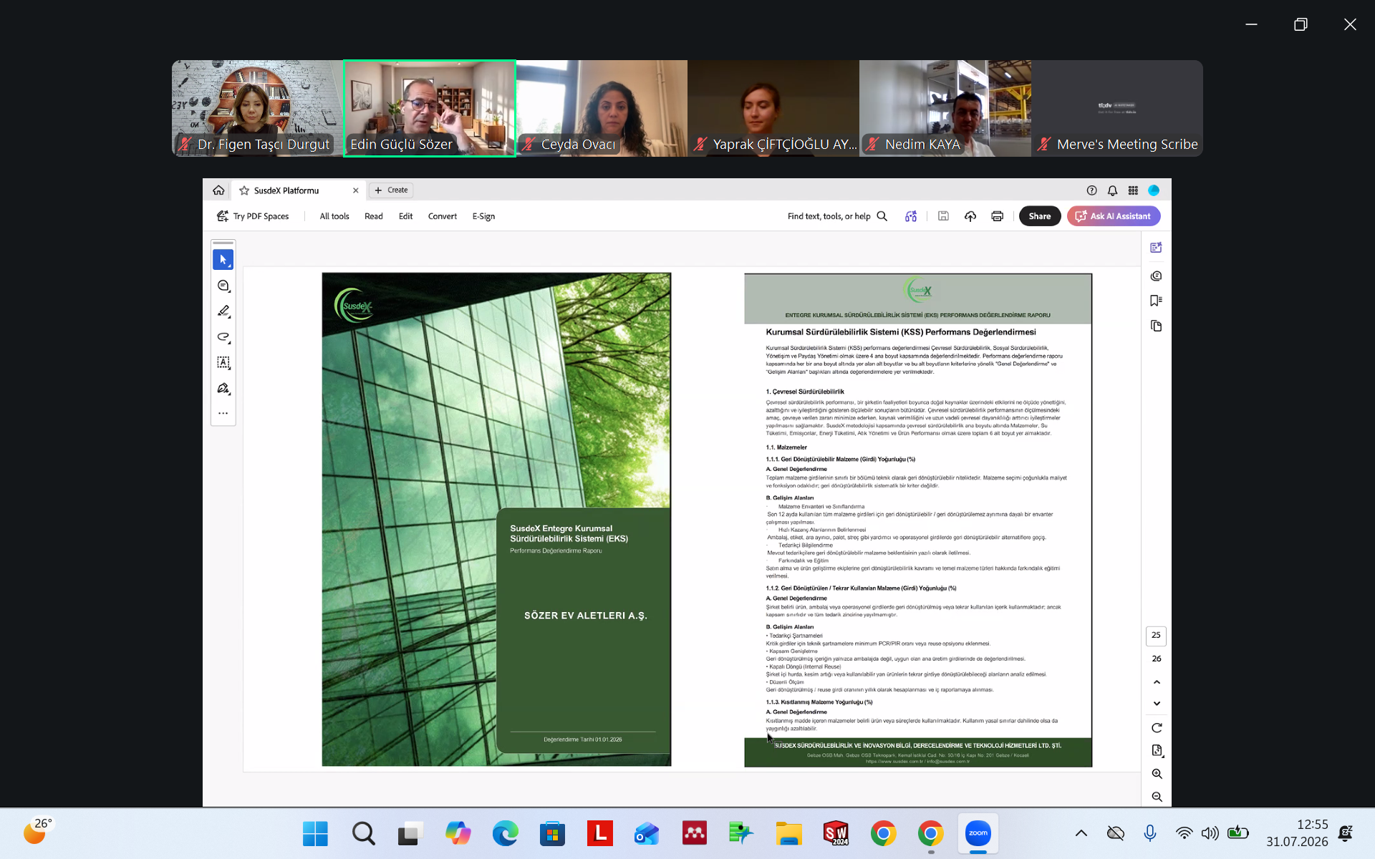
Task: Open page display settings icon
Action: [x=1157, y=750]
